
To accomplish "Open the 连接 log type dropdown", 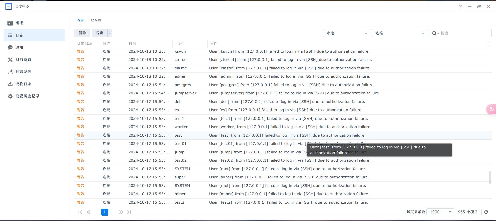I will pos(400,33).
